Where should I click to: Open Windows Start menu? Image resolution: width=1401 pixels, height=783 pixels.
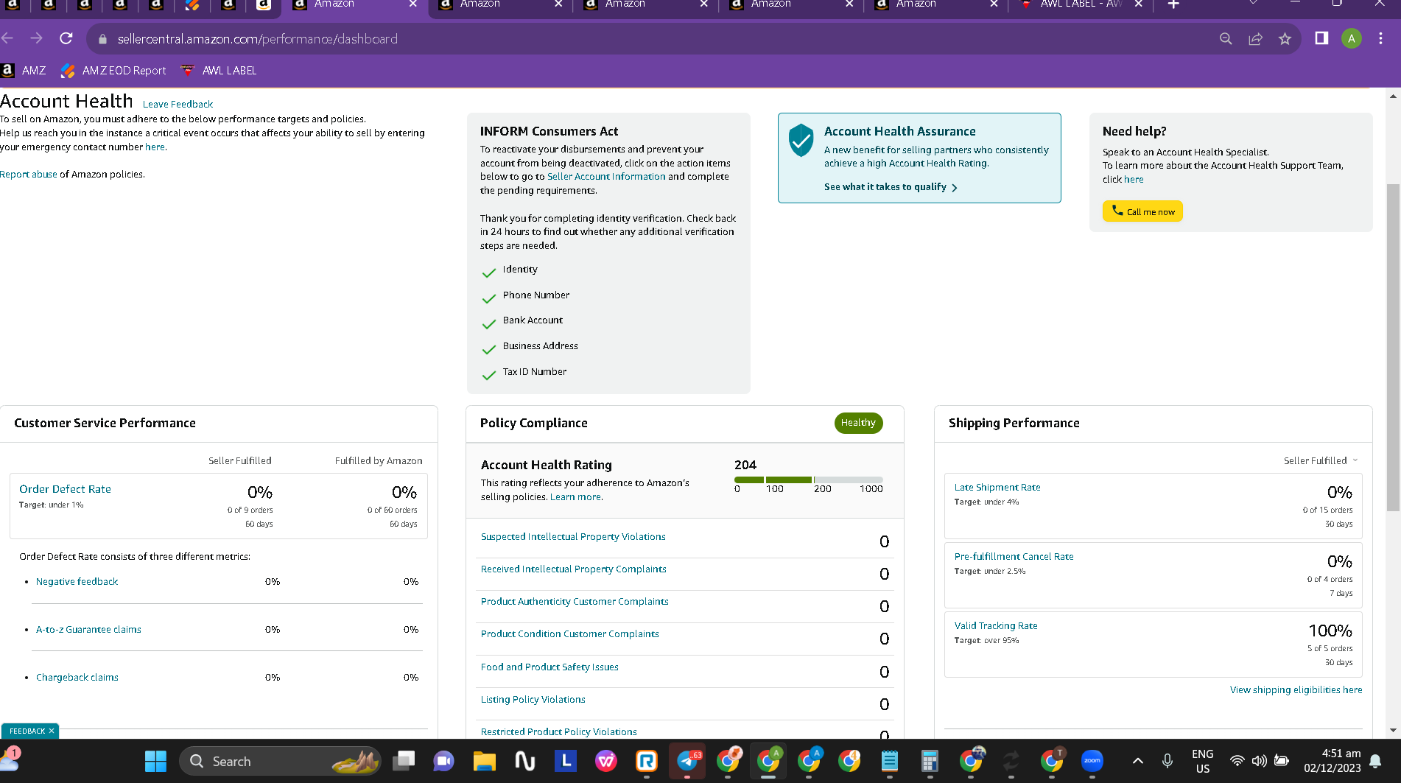[x=155, y=761]
